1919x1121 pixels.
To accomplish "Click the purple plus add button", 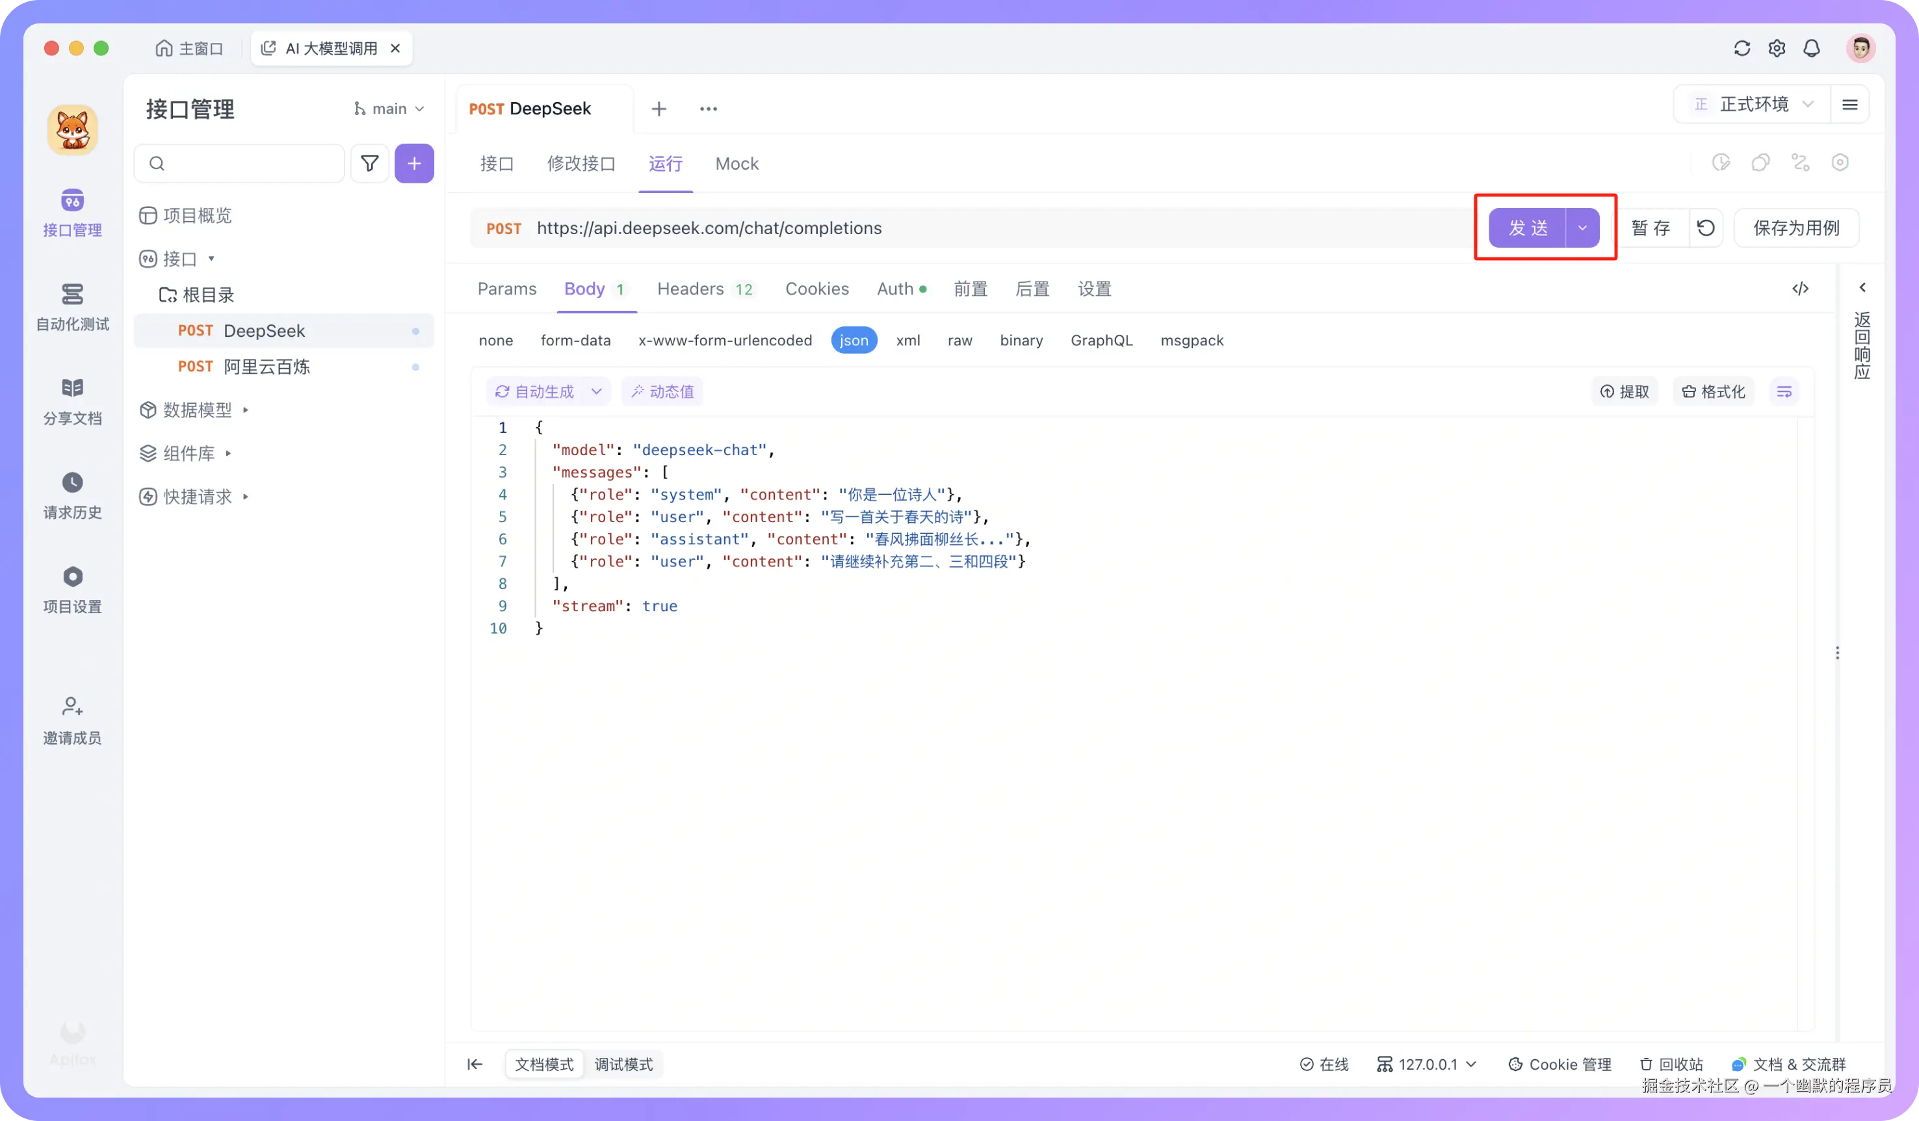I will coord(413,163).
